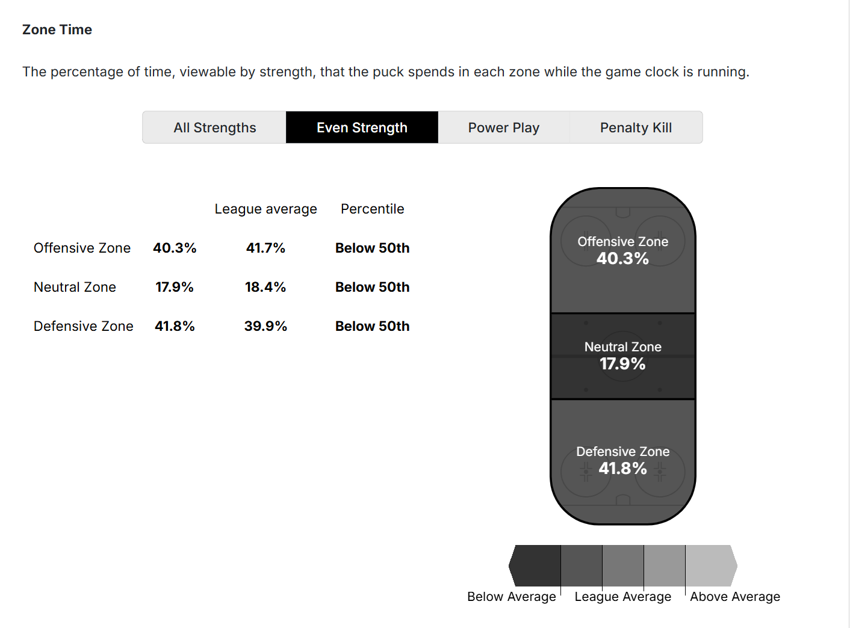Image resolution: width=850 pixels, height=628 pixels.
Task: Click the Zone Time heading
Action: (57, 29)
